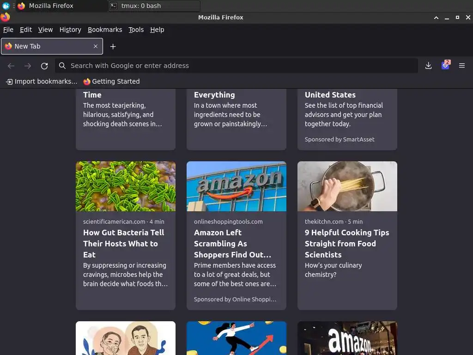Click onlineshoppingtools.com source text
This screenshot has width=473, height=355.
point(228,221)
